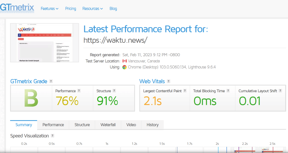Click the https://waktu.news/ URL text
This screenshot has width=288, height=153.
(115, 40)
